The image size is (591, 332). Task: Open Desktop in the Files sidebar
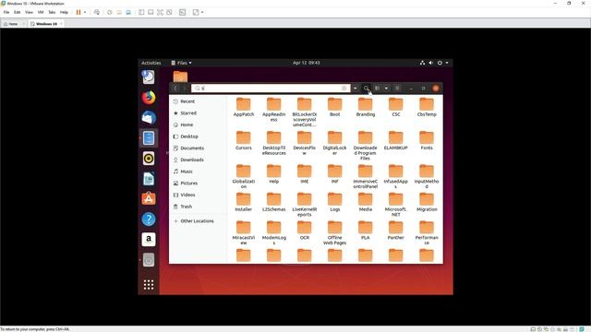pyautogui.click(x=198, y=136)
